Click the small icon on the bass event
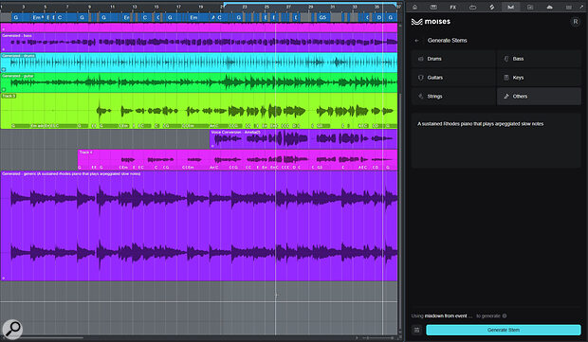588x342 pixels. point(4,49)
